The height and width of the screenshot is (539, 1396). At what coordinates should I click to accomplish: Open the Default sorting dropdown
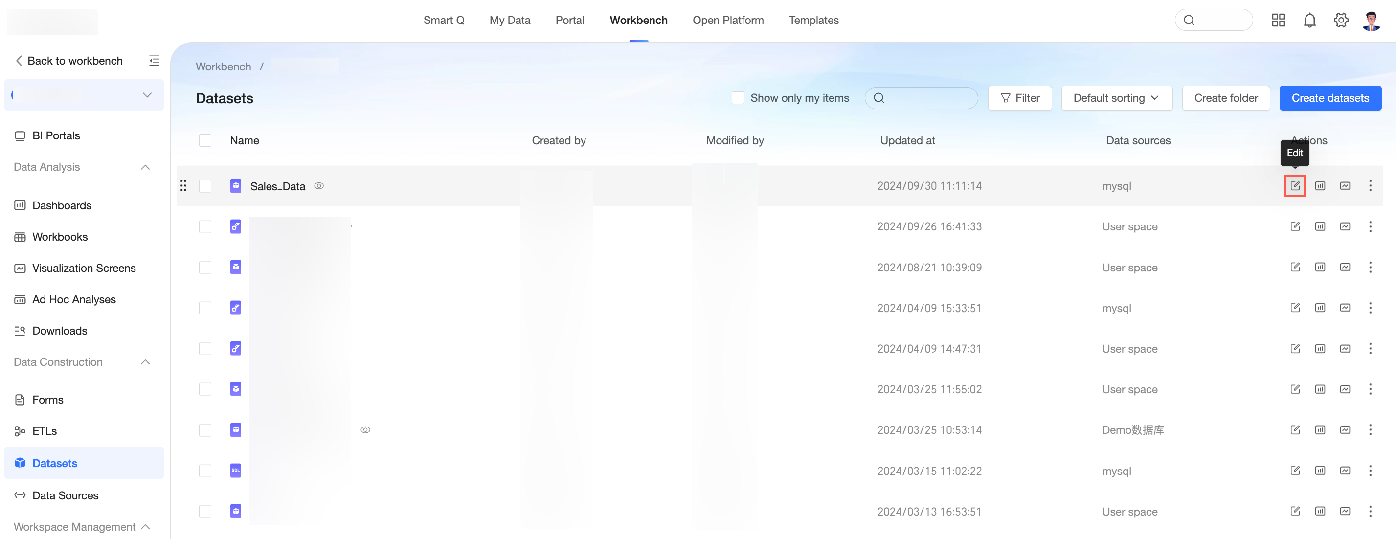click(1116, 98)
